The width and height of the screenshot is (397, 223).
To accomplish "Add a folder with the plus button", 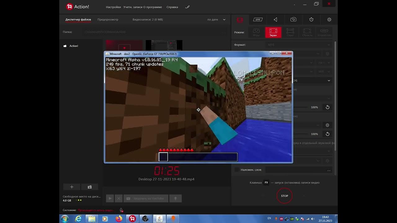I will [72, 187].
